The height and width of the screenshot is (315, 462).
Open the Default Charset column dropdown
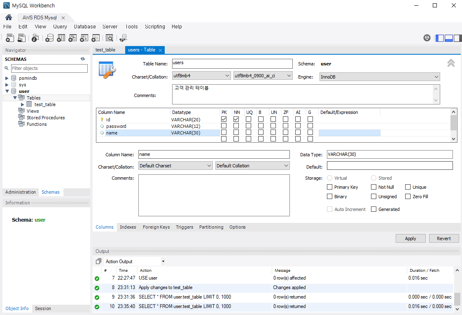(175, 166)
